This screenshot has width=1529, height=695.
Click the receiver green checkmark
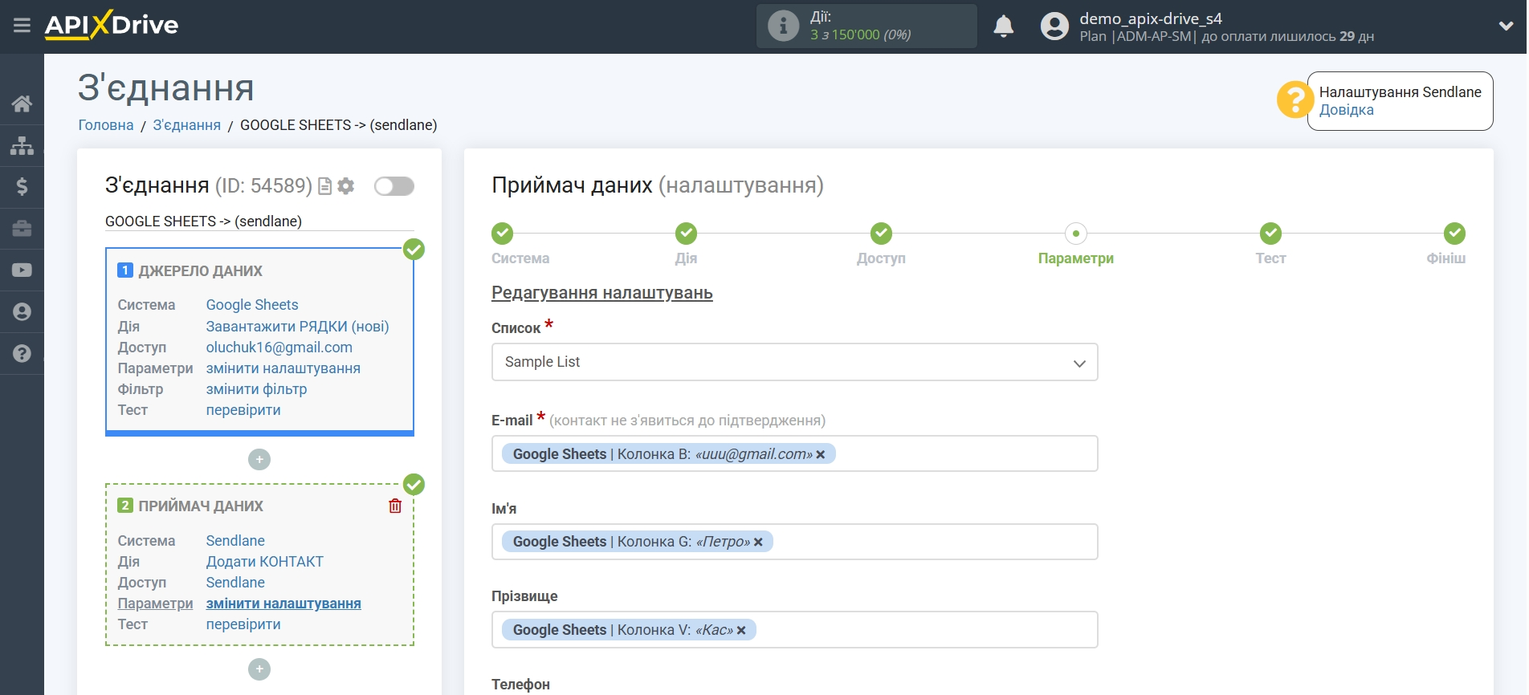click(414, 485)
